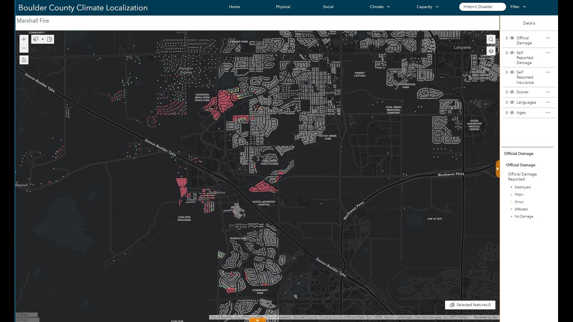Hide the Languages layer

coord(512,102)
